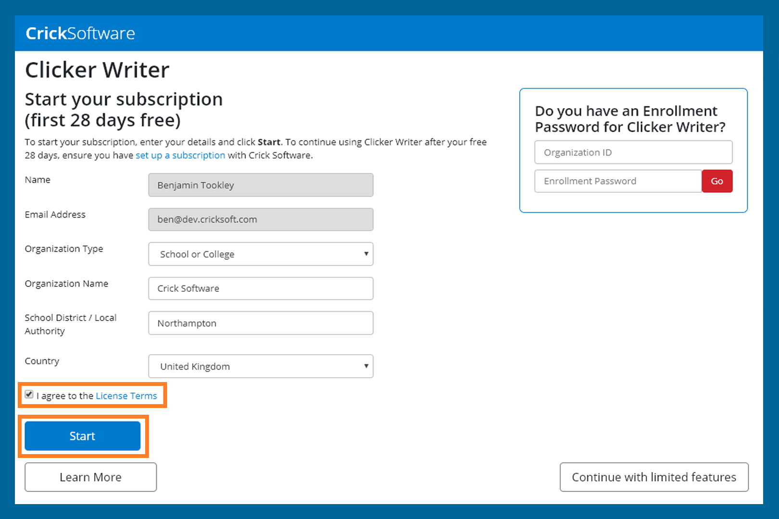Choose Continue with limited features
This screenshot has width=779, height=519.
653,477
